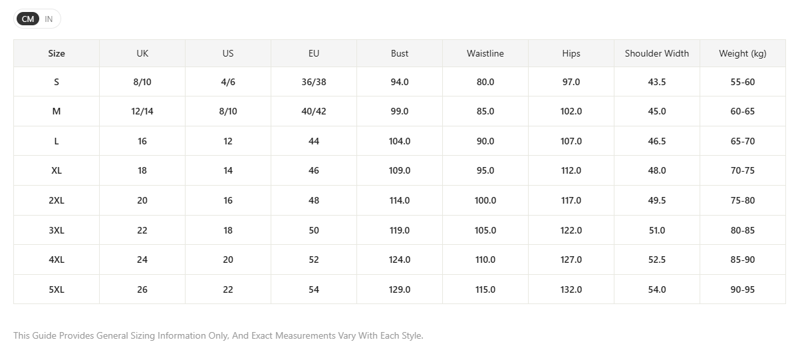Switch units to IN
Screen dimensions: 798x354
(49, 19)
